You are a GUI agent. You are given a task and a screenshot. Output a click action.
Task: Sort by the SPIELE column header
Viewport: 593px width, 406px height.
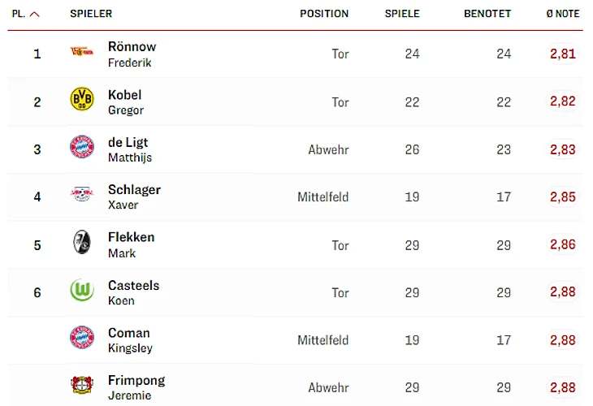click(x=402, y=14)
